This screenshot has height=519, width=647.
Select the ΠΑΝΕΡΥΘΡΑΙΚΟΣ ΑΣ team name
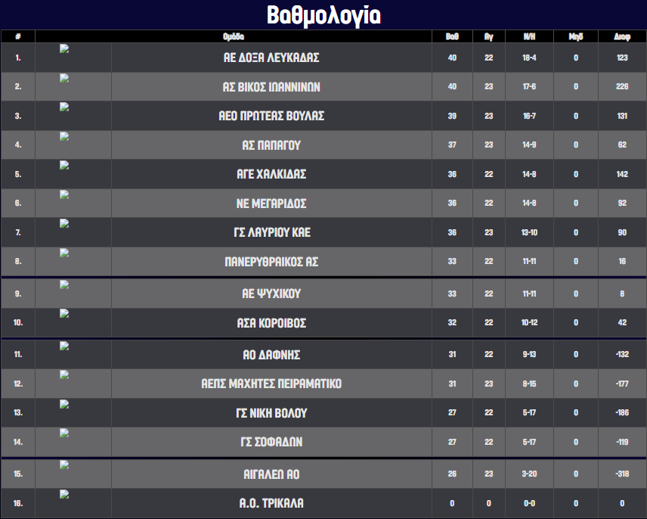(x=271, y=262)
